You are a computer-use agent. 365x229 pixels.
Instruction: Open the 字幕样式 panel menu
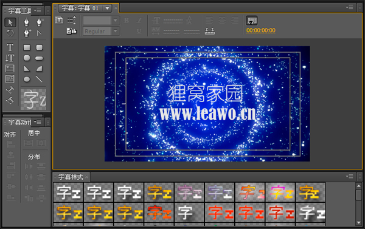tap(349, 177)
